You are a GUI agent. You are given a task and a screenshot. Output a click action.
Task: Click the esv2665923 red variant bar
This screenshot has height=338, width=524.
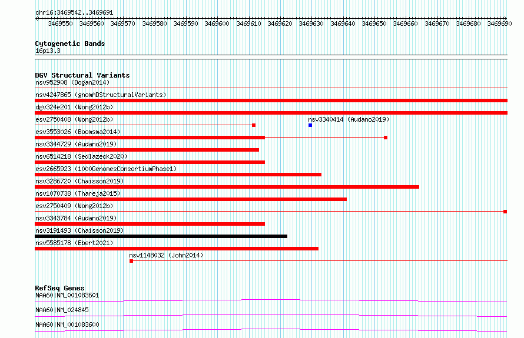pyautogui.click(x=178, y=175)
